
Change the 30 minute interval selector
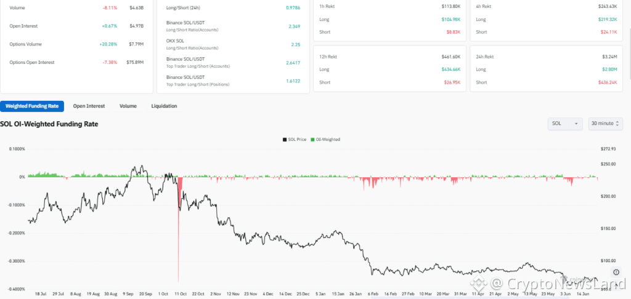click(x=605, y=124)
